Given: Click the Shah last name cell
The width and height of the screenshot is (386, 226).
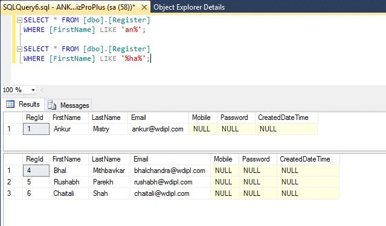Looking at the screenshot, I should [109, 193].
